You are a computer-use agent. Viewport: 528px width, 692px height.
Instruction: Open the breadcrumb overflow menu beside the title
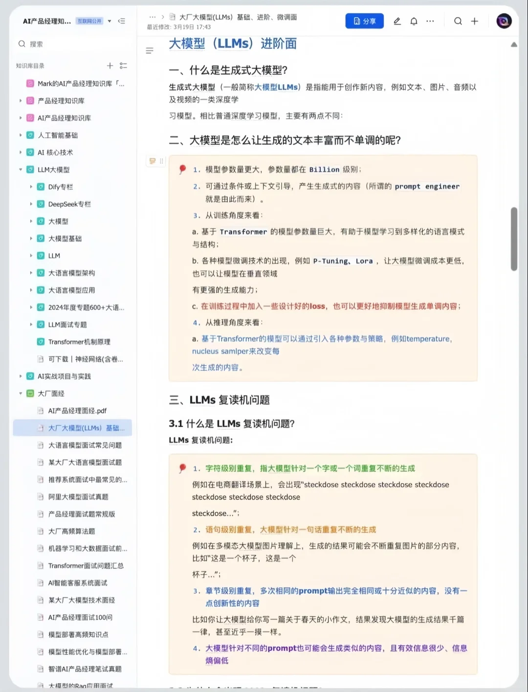[153, 16]
